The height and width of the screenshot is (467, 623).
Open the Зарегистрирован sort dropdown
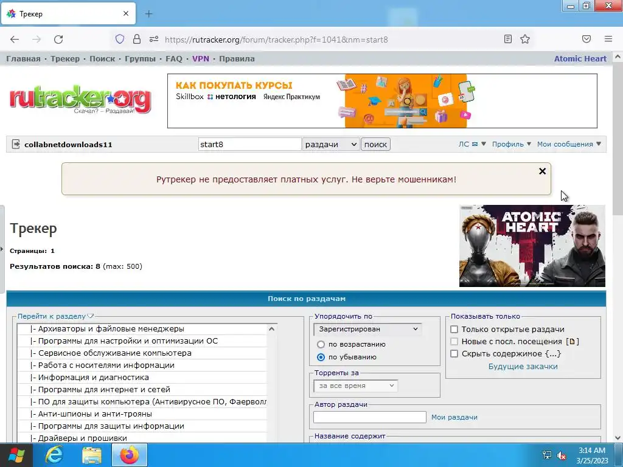[367, 329]
